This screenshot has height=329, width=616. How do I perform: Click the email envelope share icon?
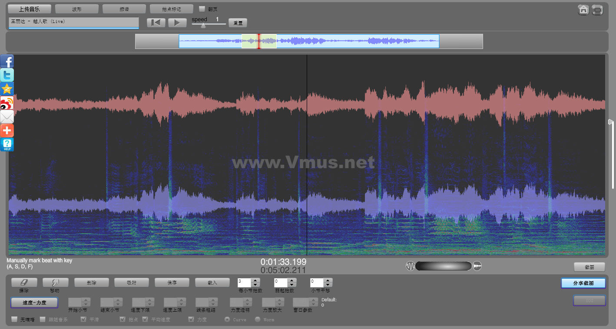click(7, 117)
